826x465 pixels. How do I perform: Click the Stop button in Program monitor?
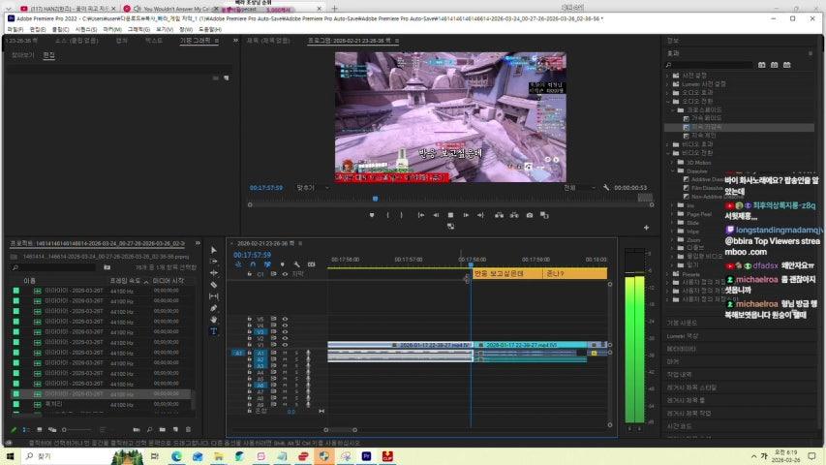click(450, 215)
